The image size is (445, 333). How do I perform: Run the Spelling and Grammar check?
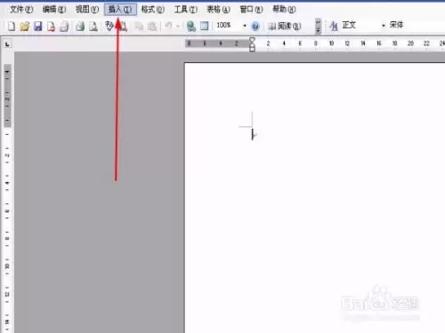click(109, 27)
